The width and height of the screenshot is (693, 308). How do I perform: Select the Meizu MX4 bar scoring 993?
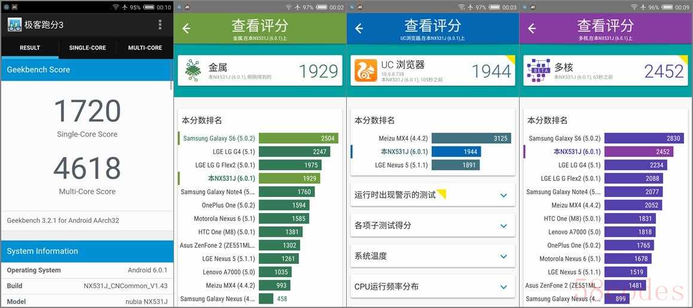pos(274,285)
